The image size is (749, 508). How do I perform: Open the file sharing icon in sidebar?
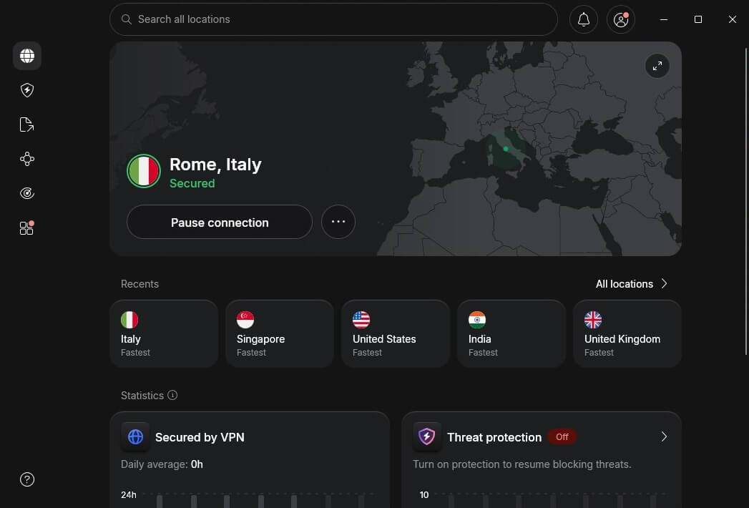26,124
